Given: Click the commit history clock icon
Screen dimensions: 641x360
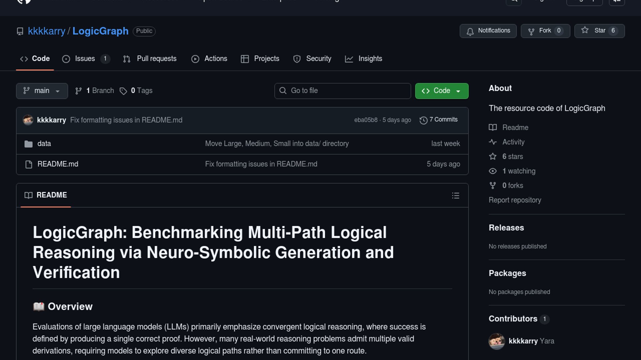Looking at the screenshot, I should click(x=423, y=120).
